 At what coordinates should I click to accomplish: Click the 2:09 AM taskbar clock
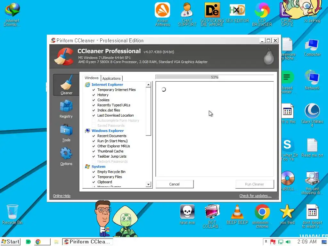pyautogui.click(x=307, y=242)
